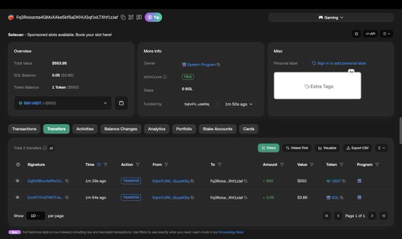Viewport: 402px width, 239px height.
Task: Switch to Transactions tab
Action: [24, 129]
